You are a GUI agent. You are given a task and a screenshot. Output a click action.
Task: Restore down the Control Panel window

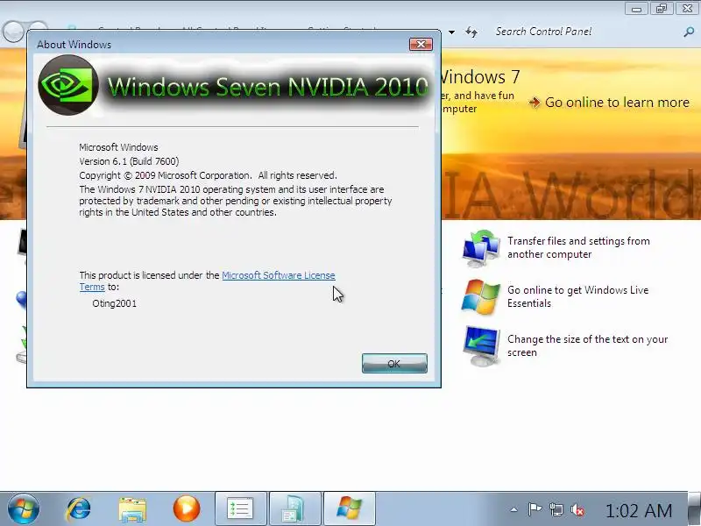point(662,8)
